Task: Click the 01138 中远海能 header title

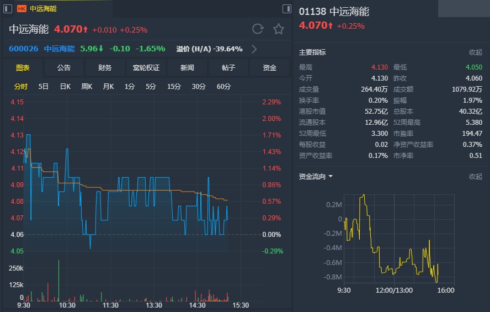Action: (334, 12)
